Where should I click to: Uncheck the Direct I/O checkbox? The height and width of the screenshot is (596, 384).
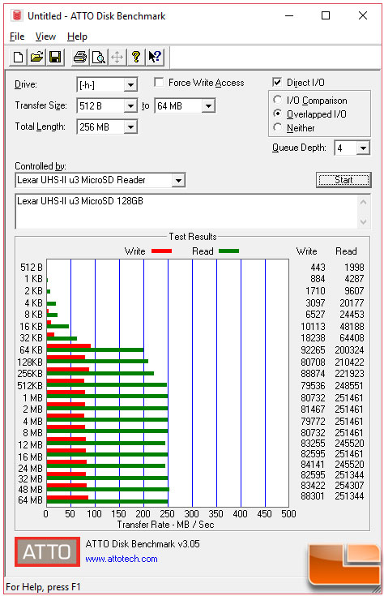pyautogui.click(x=277, y=82)
